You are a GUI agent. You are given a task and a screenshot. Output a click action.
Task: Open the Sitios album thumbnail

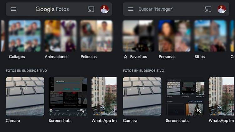pyautogui.click(x=210, y=36)
